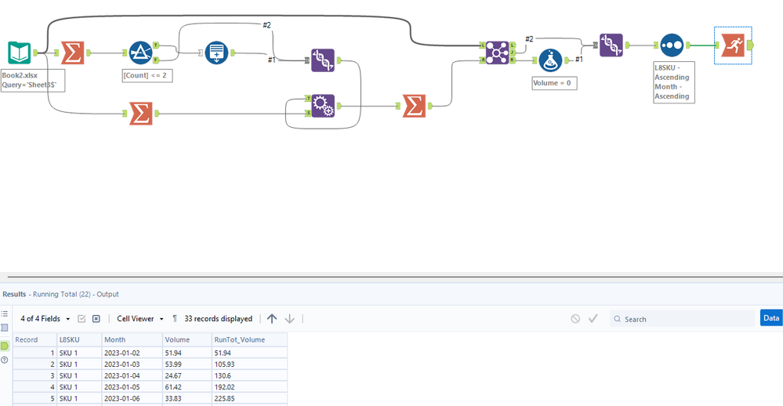Click the Filter tool F output anchor
The height and width of the screenshot is (406, 783).
coord(156,60)
